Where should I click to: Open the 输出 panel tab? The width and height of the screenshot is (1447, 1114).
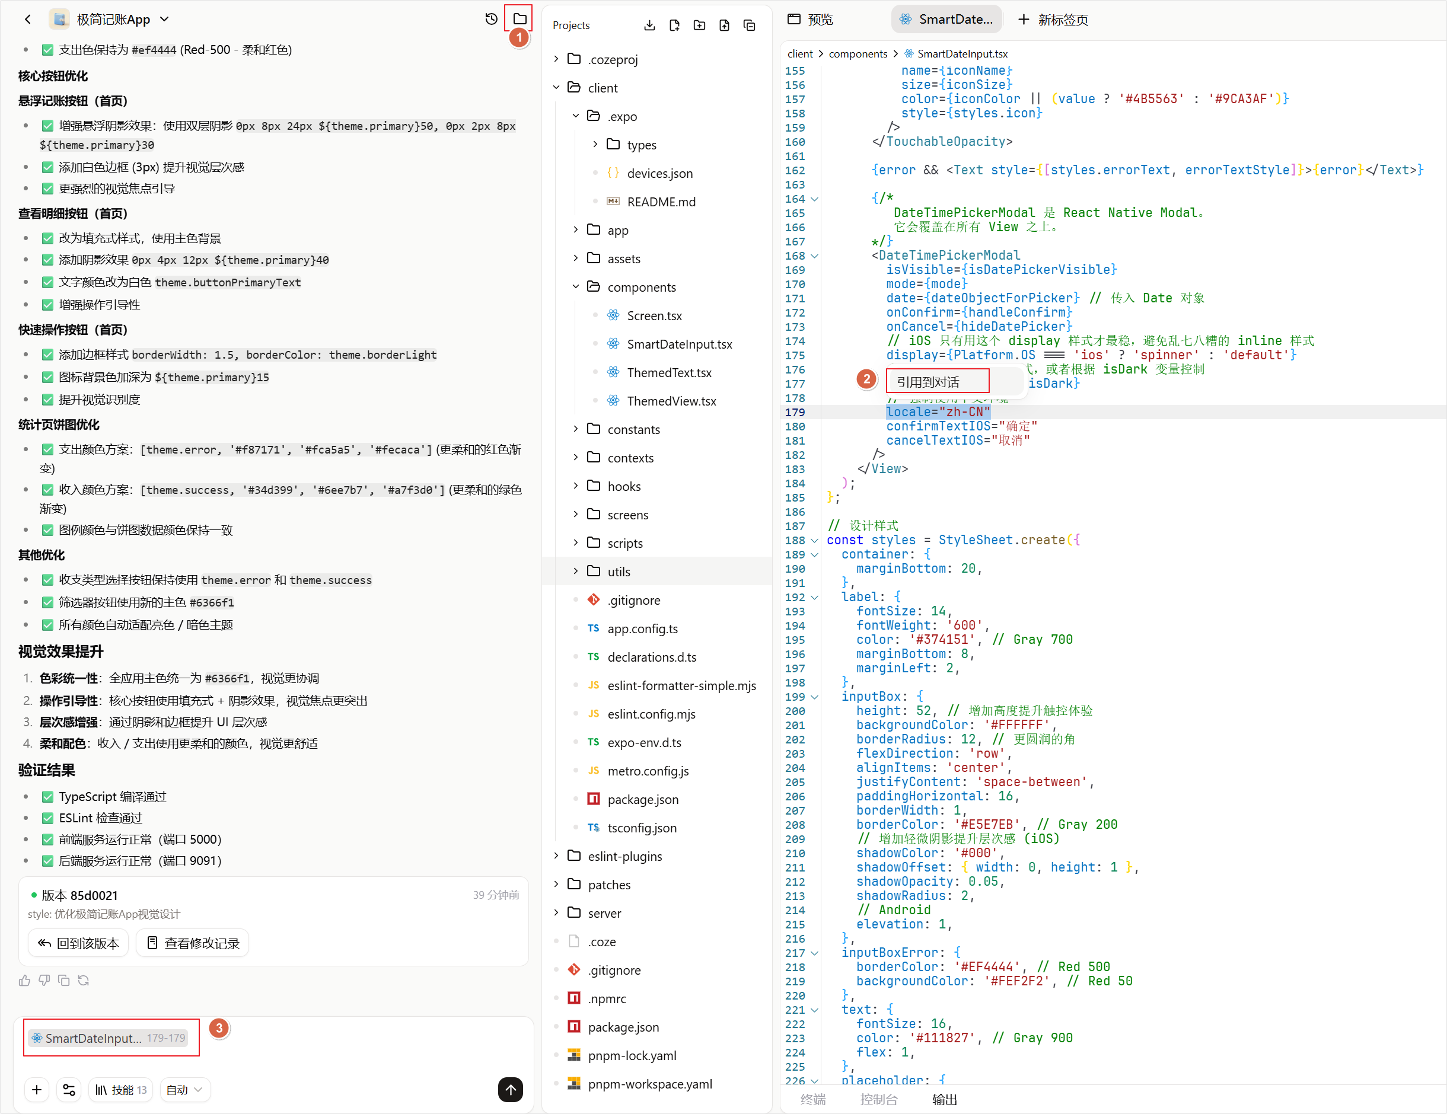[944, 1099]
